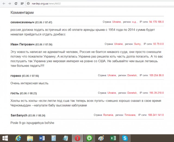Click the timestamp (03.06 // 08:23)

point(28,93)
